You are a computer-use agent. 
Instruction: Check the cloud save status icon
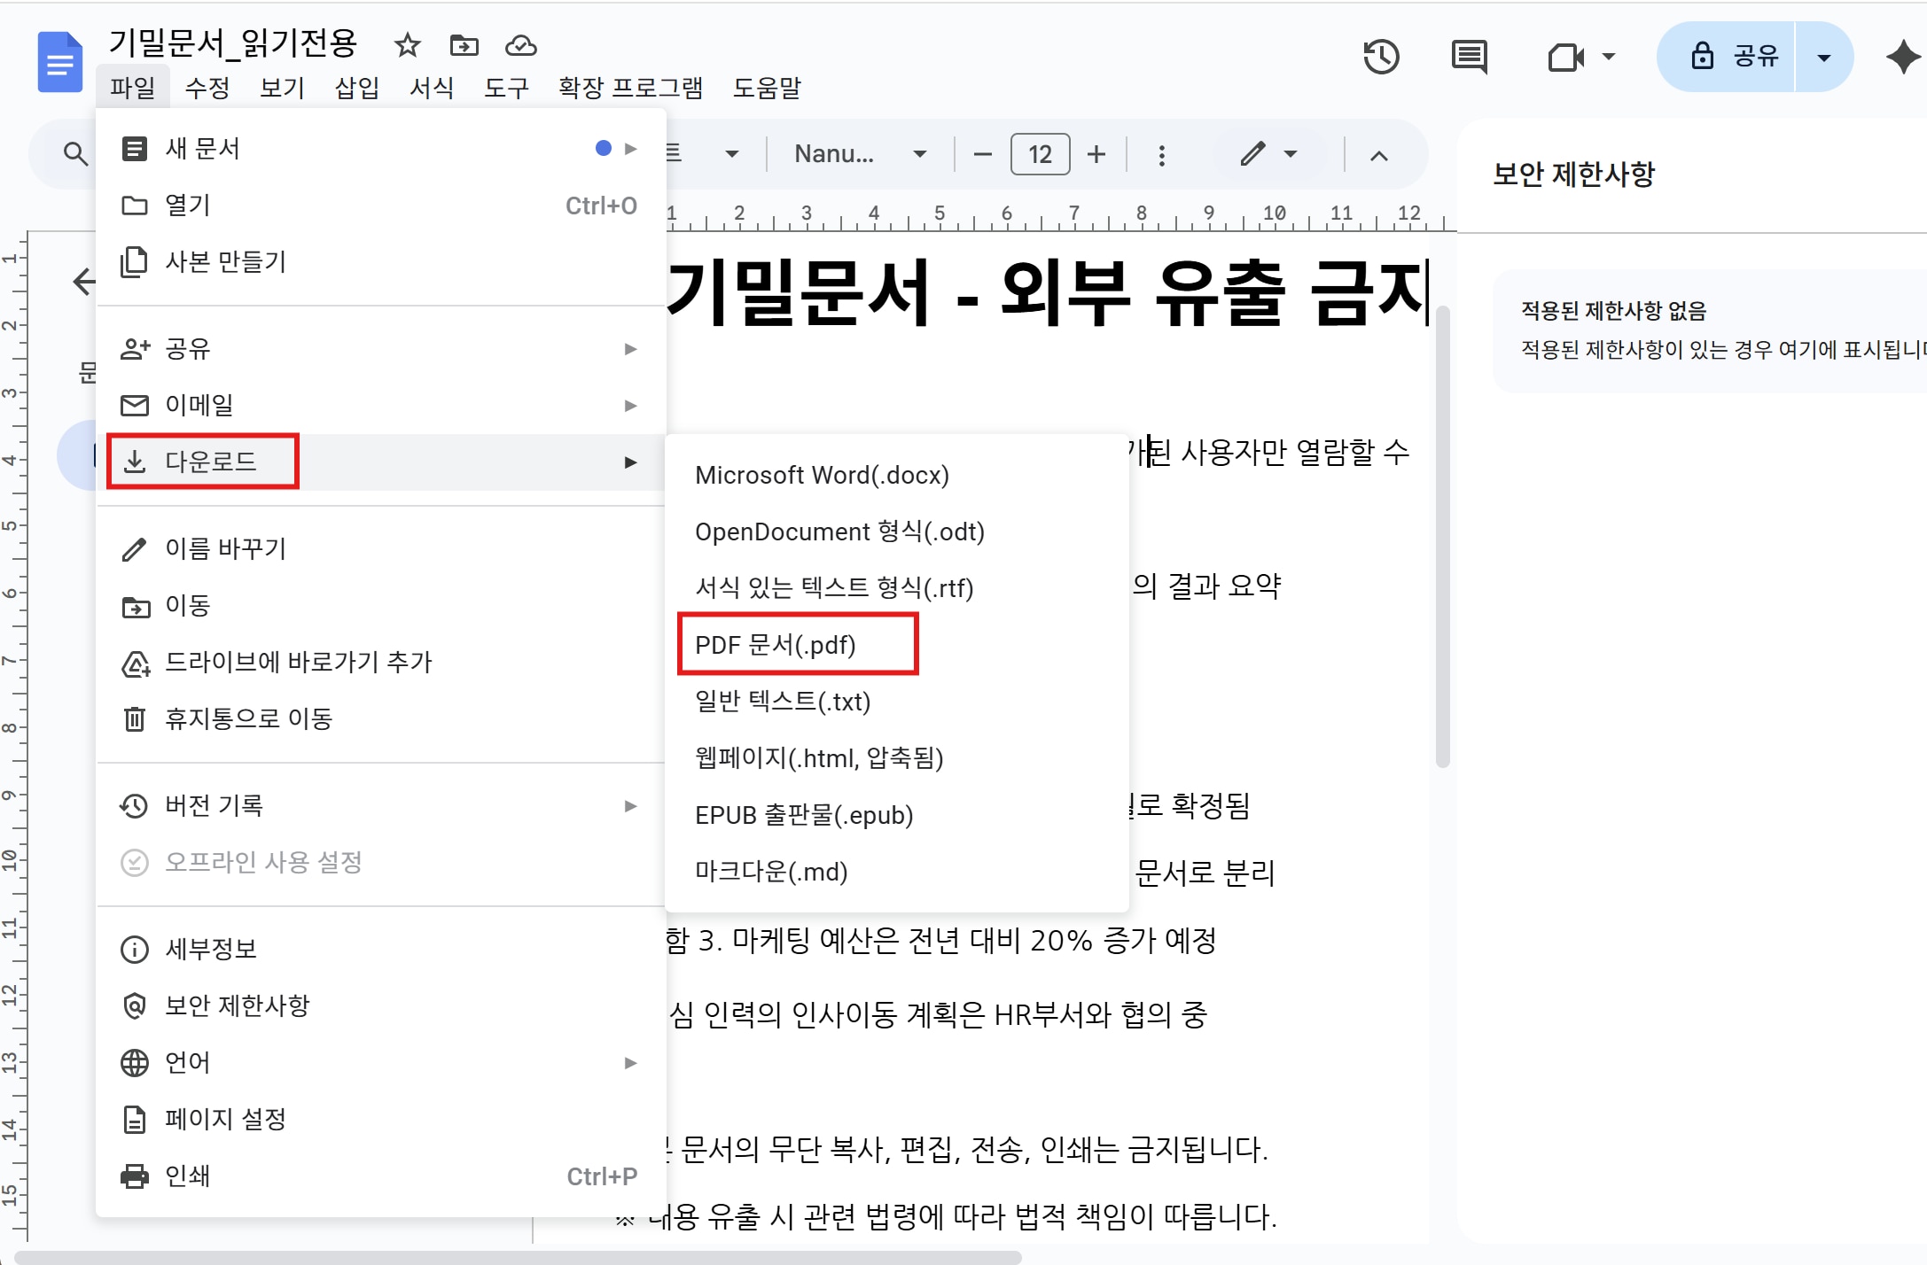[520, 45]
